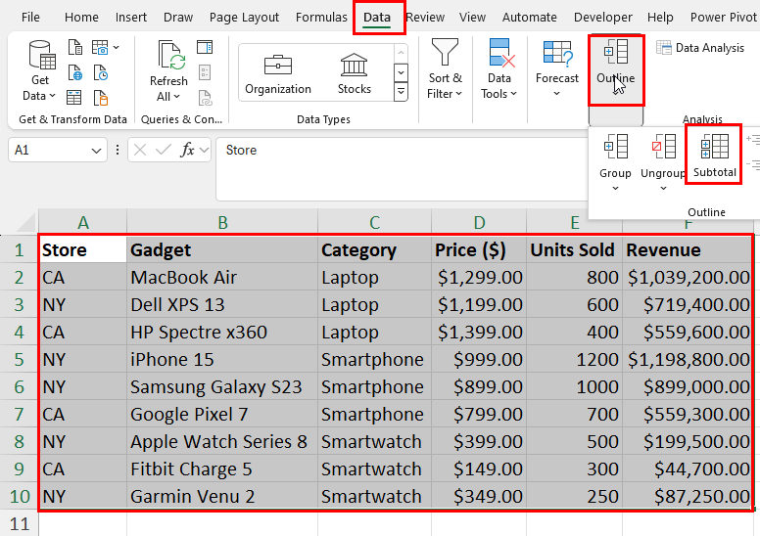
Task: Switch to Draw tab
Action: click(178, 17)
